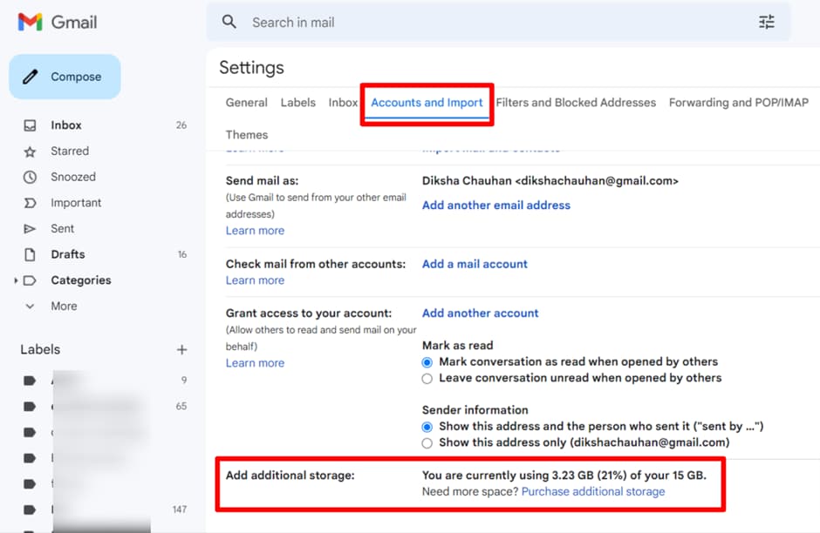Viewport: 820px width, 533px height.
Task: Click the Important label icon
Action: click(x=30, y=203)
